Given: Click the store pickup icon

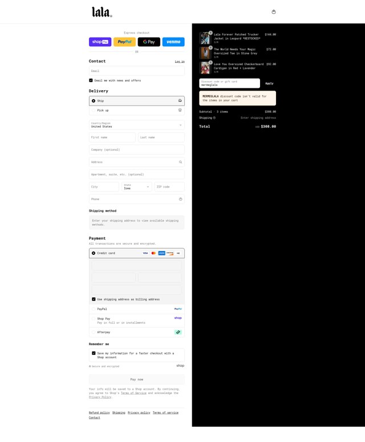Looking at the screenshot, I should (180, 110).
